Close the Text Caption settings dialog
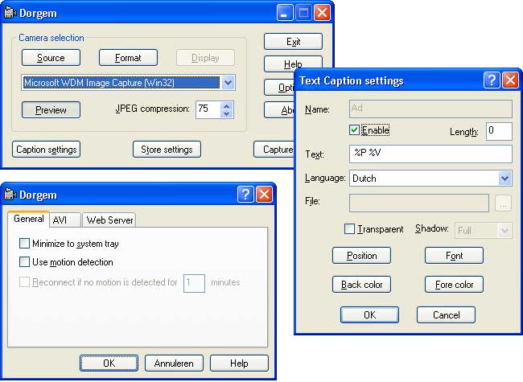The image size is (523, 382). 509,80
